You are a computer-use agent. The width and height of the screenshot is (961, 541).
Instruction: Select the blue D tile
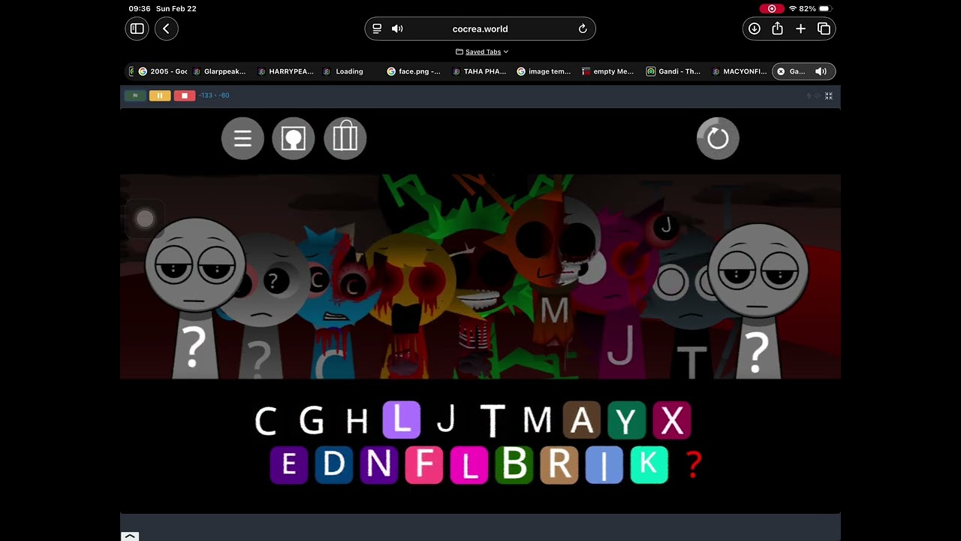coord(334,465)
